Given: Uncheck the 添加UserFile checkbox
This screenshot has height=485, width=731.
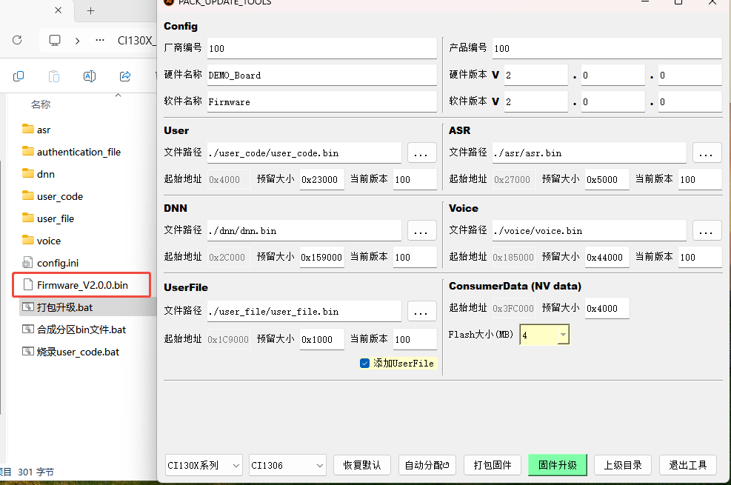Looking at the screenshot, I should (364, 363).
